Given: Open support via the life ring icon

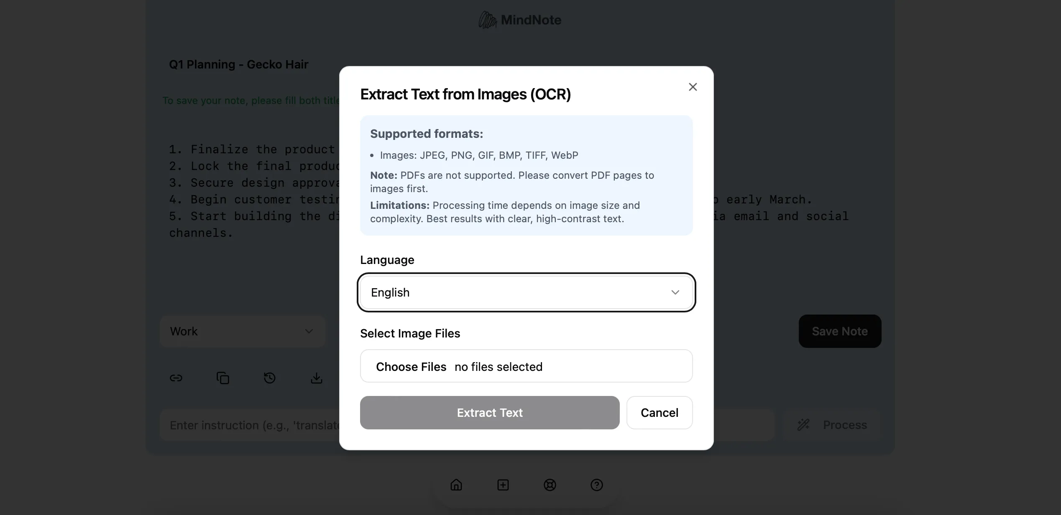Looking at the screenshot, I should click(x=550, y=485).
